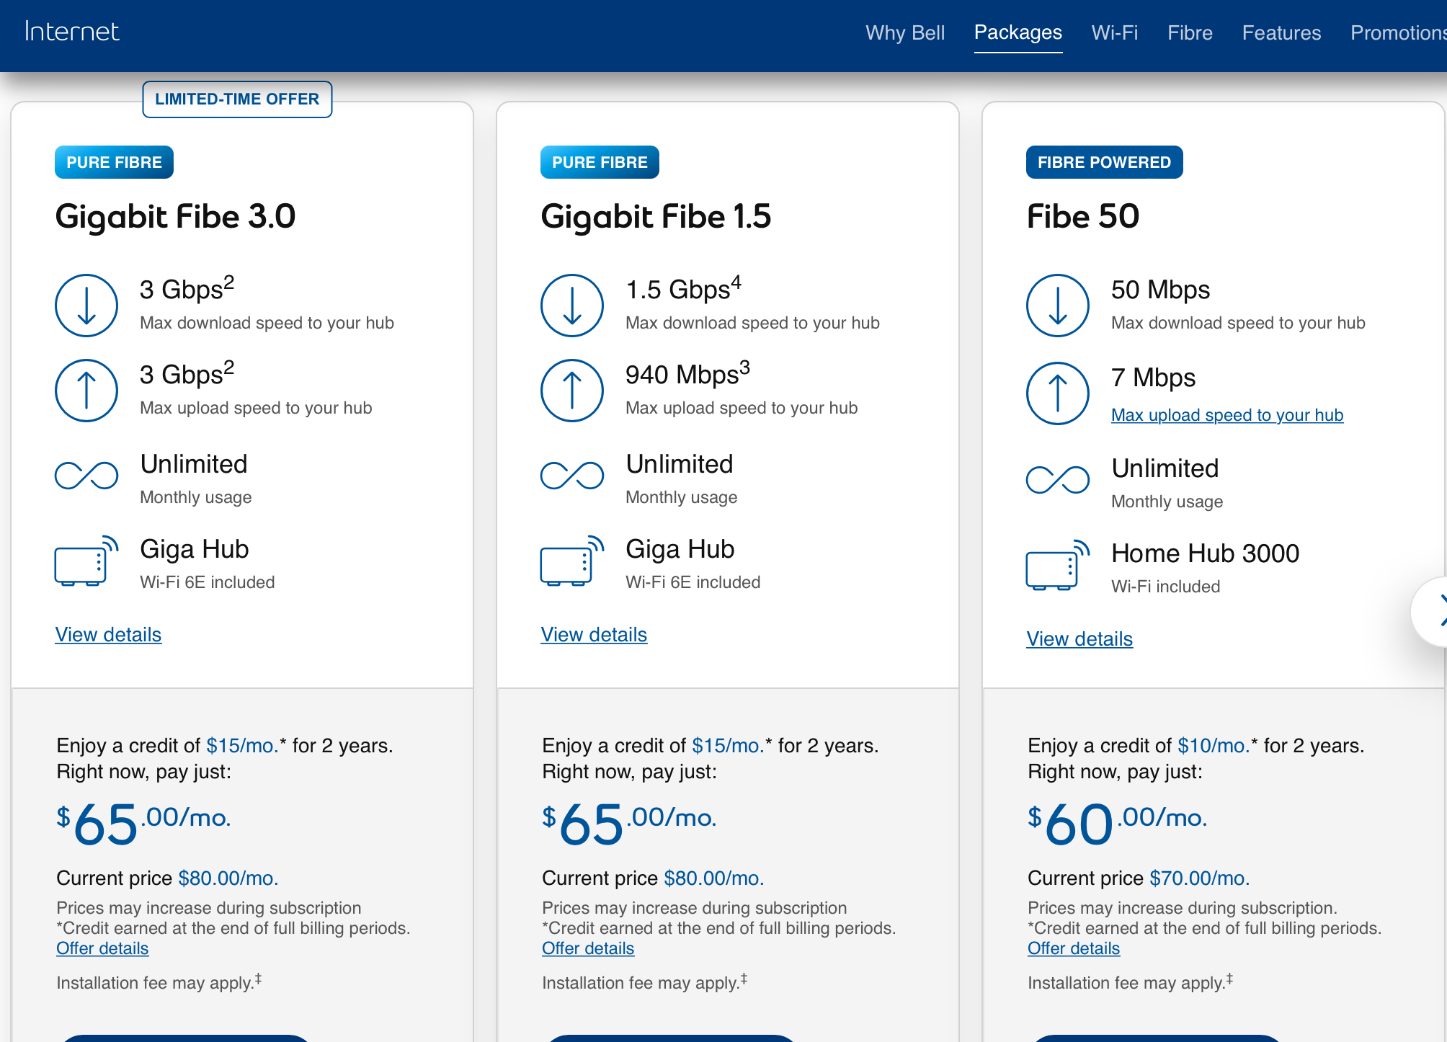View details for Gigabit Fibe 3.0
Screen dimensions: 1447x1042
pos(108,634)
